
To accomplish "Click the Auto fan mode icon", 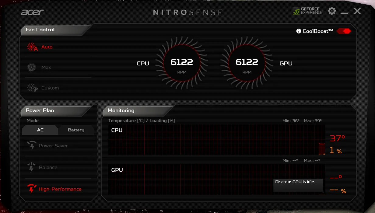I will (x=32, y=47).
